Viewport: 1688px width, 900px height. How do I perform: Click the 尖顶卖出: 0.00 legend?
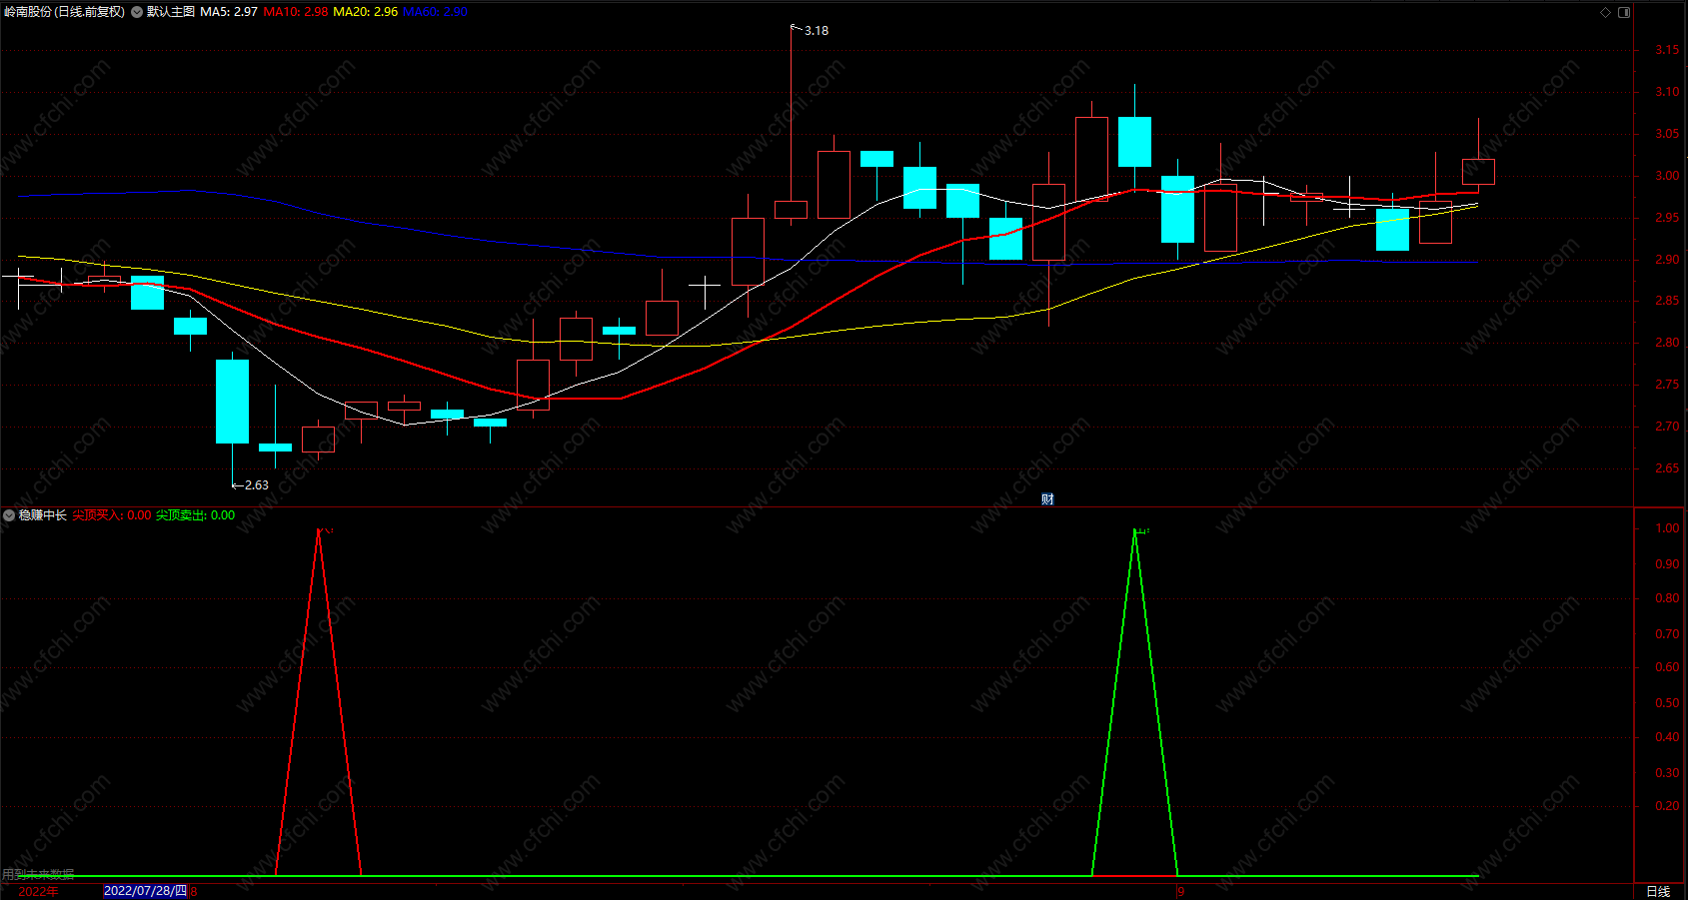point(196,515)
